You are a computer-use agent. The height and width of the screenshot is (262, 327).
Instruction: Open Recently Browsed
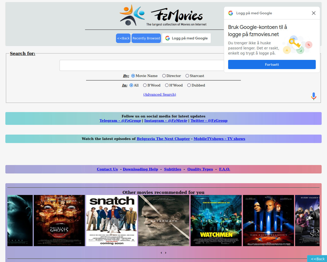[146, 38]
